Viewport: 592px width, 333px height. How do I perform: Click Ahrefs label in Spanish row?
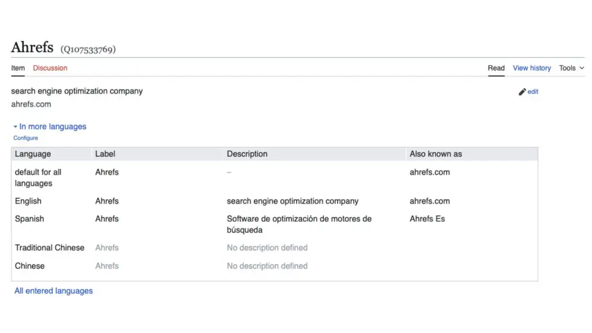107,219
